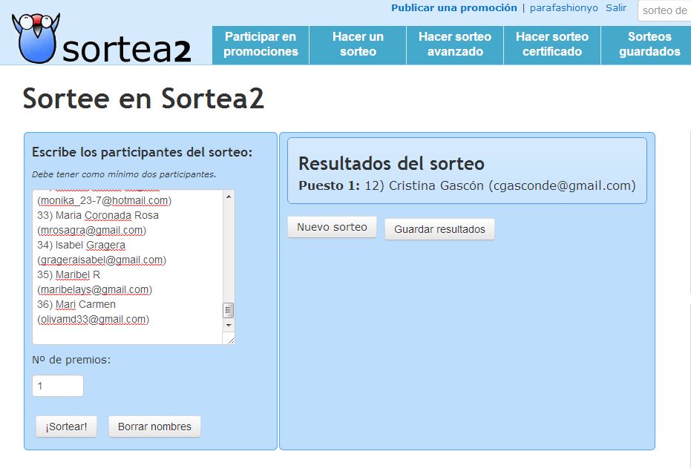This screenshot has width=691, height=474.
Task: Open the parafashionyo user profile link
Action: [x=563, y=8]
